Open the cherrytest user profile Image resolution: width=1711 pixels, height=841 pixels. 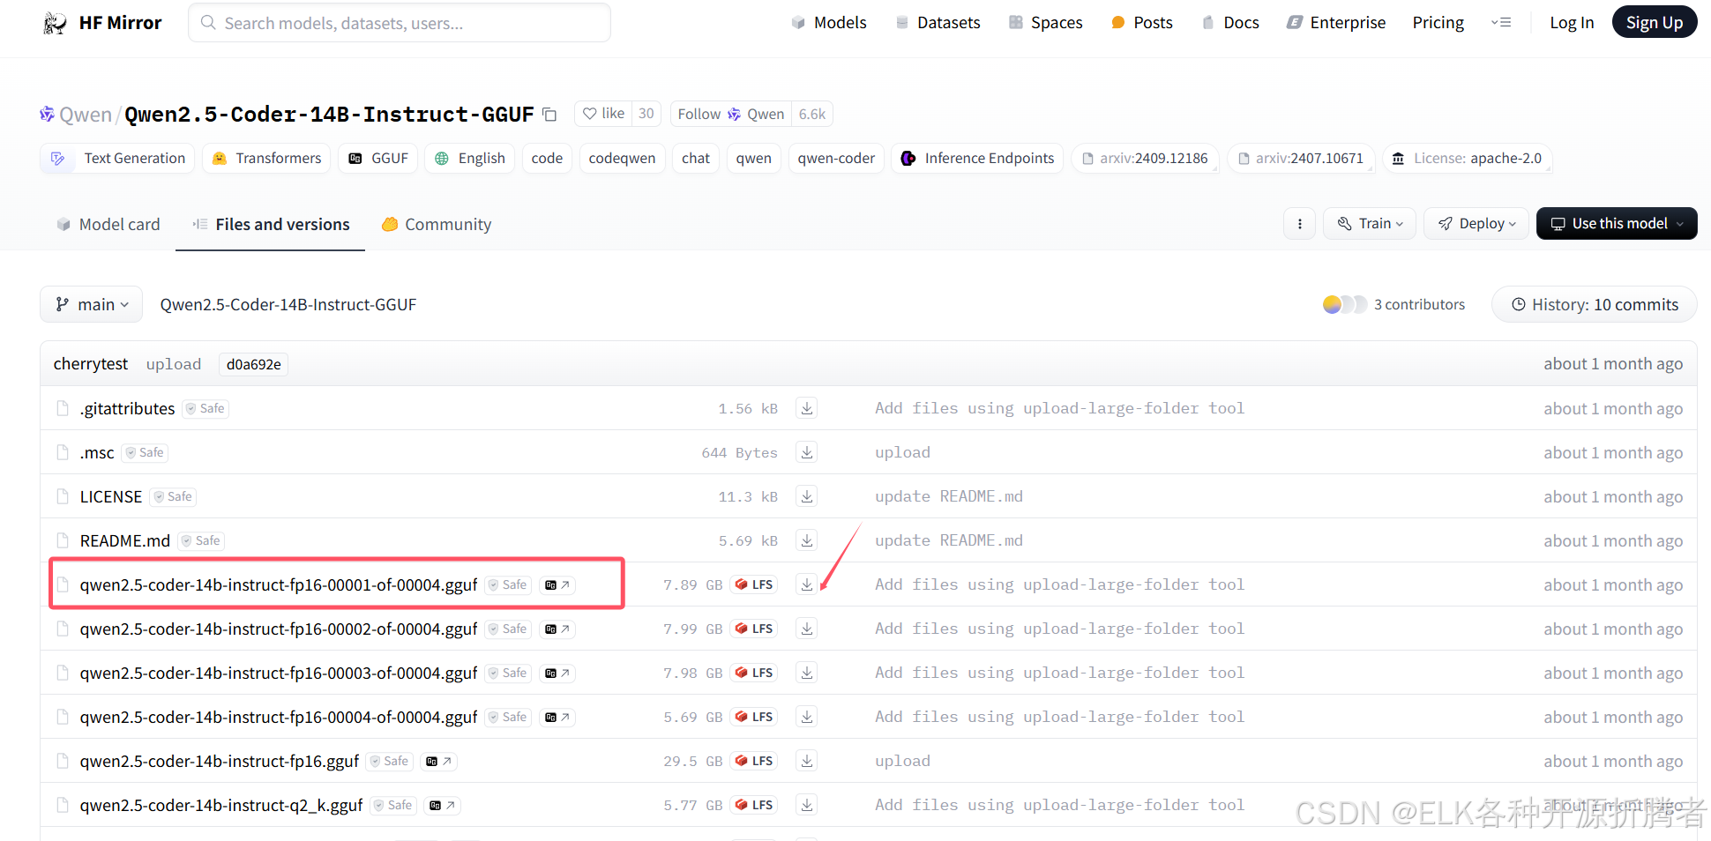91,364
